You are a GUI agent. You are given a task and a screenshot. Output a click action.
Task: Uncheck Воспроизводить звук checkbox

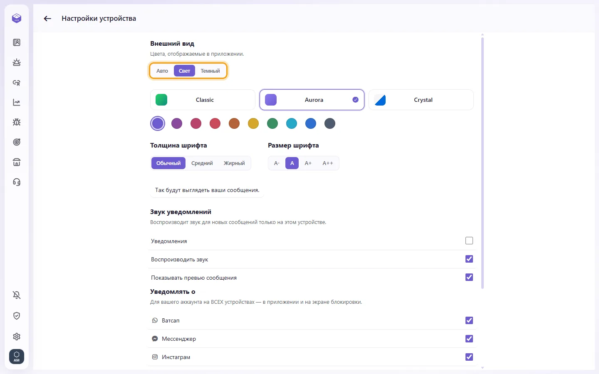[469, 259]
